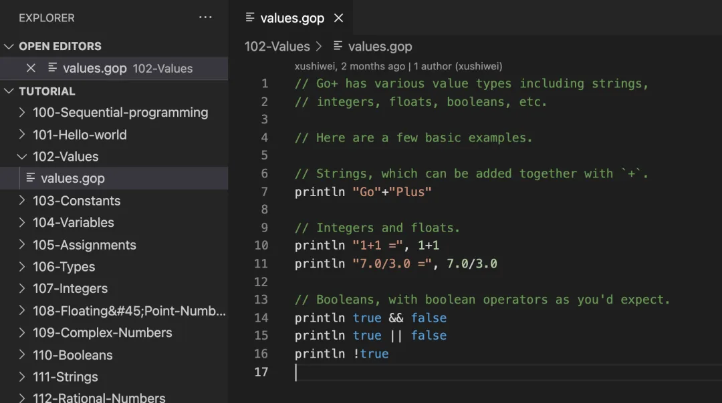Collapse the 102-Values folder
This screenshot has height=403, width=722.
[23, 157]
